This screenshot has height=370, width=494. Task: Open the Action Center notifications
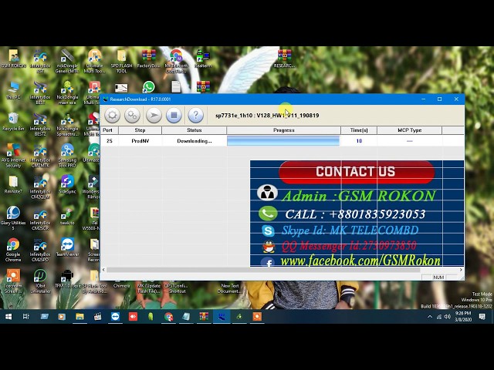tap(482, 317)
